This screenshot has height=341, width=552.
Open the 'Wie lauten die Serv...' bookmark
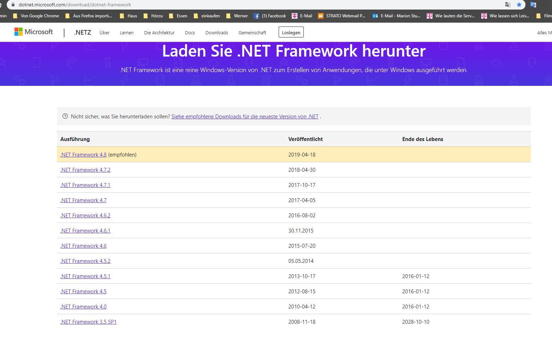pyautogui.click(x=451, y=16)
